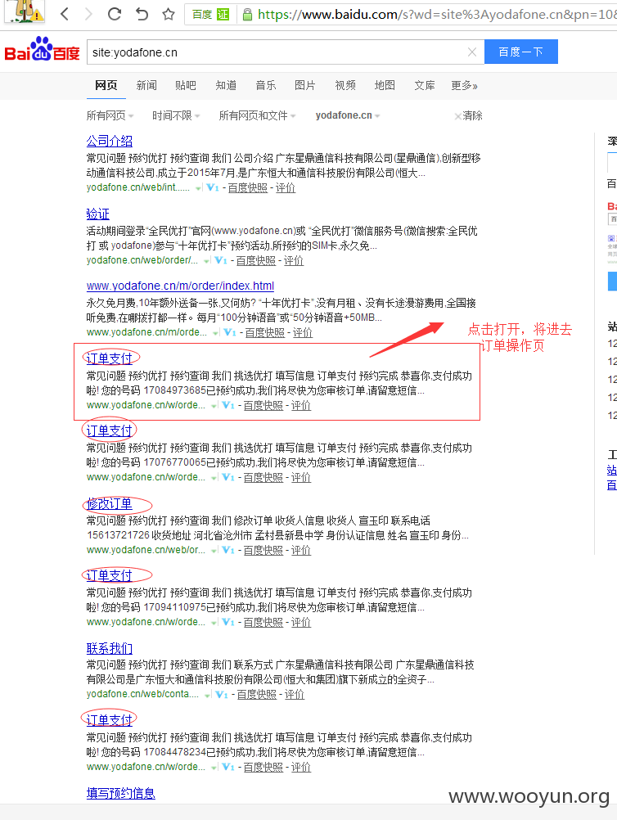The height and width of the screenshot is (820, 617).
Task: Clear search box with the X icon
Action: click(471, 52)
